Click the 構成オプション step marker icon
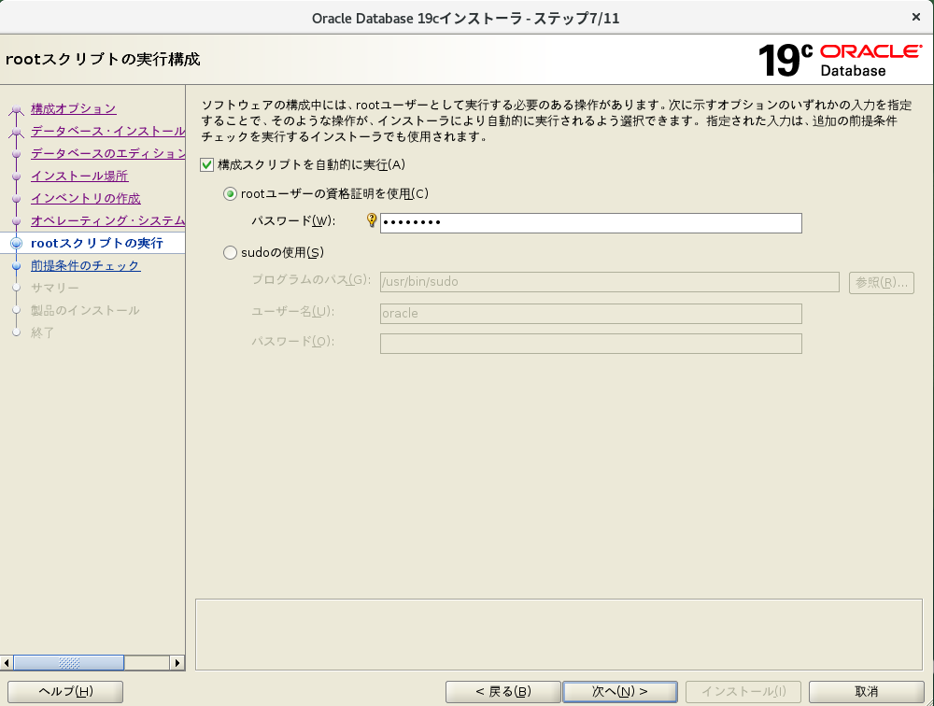934x706 pixels. [x=16, y=110]
